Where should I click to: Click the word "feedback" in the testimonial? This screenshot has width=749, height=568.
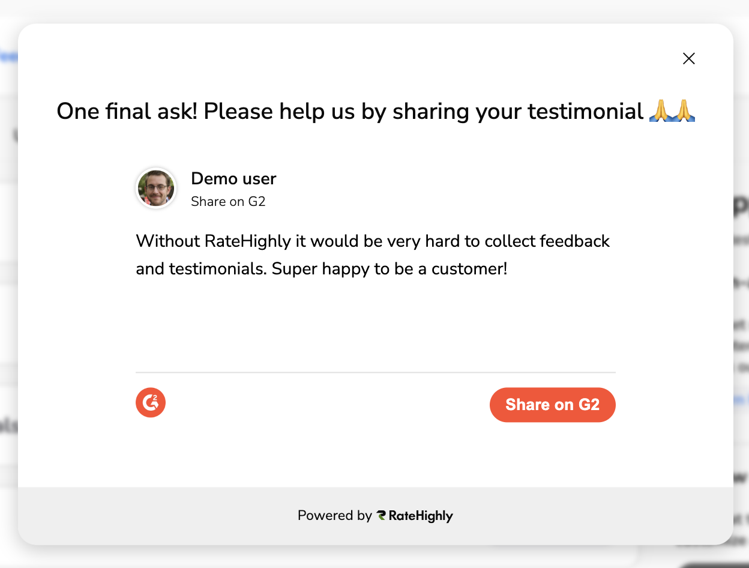pyautogui.click(x=574, y=241)
